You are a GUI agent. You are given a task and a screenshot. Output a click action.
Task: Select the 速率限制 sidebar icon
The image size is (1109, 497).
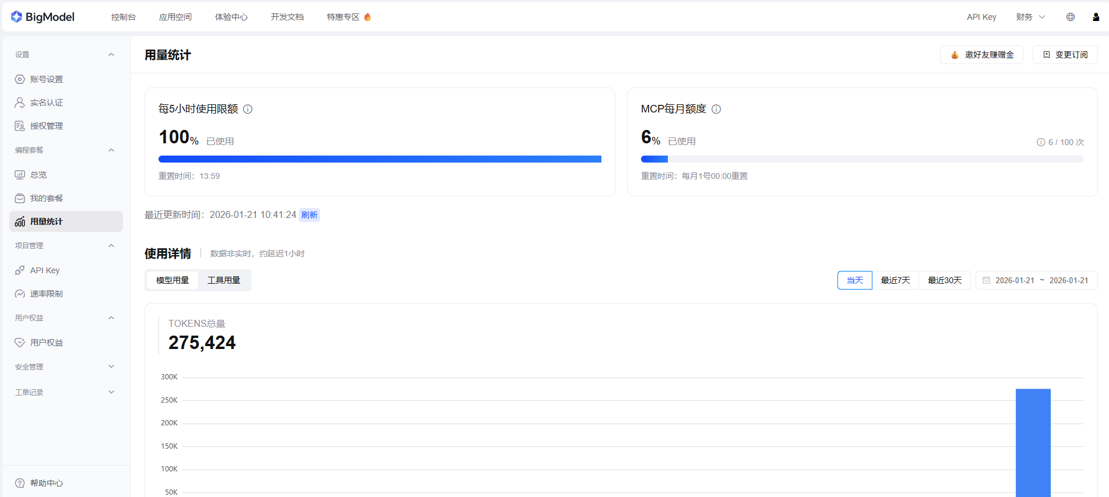coord(20,293)
